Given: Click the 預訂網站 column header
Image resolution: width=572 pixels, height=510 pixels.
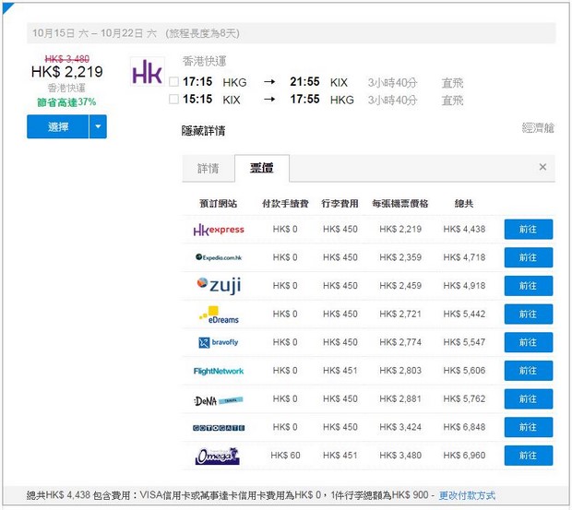Looking at the screenshot, I should [218, 204].
